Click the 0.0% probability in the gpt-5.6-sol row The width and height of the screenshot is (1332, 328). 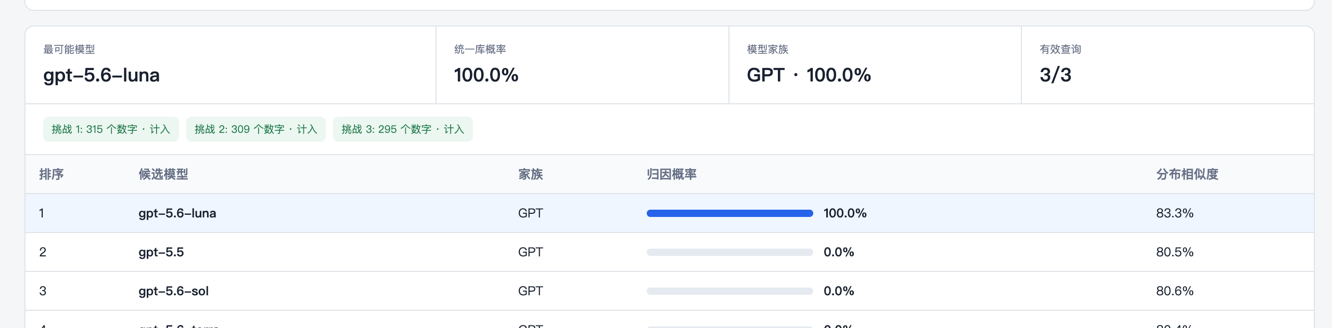click(x=839, y=291)
